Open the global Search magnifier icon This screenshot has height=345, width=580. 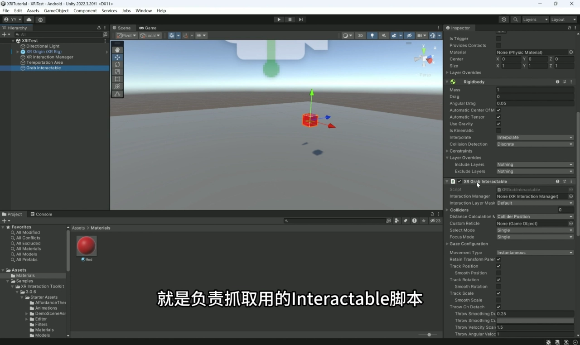(515, 19)
